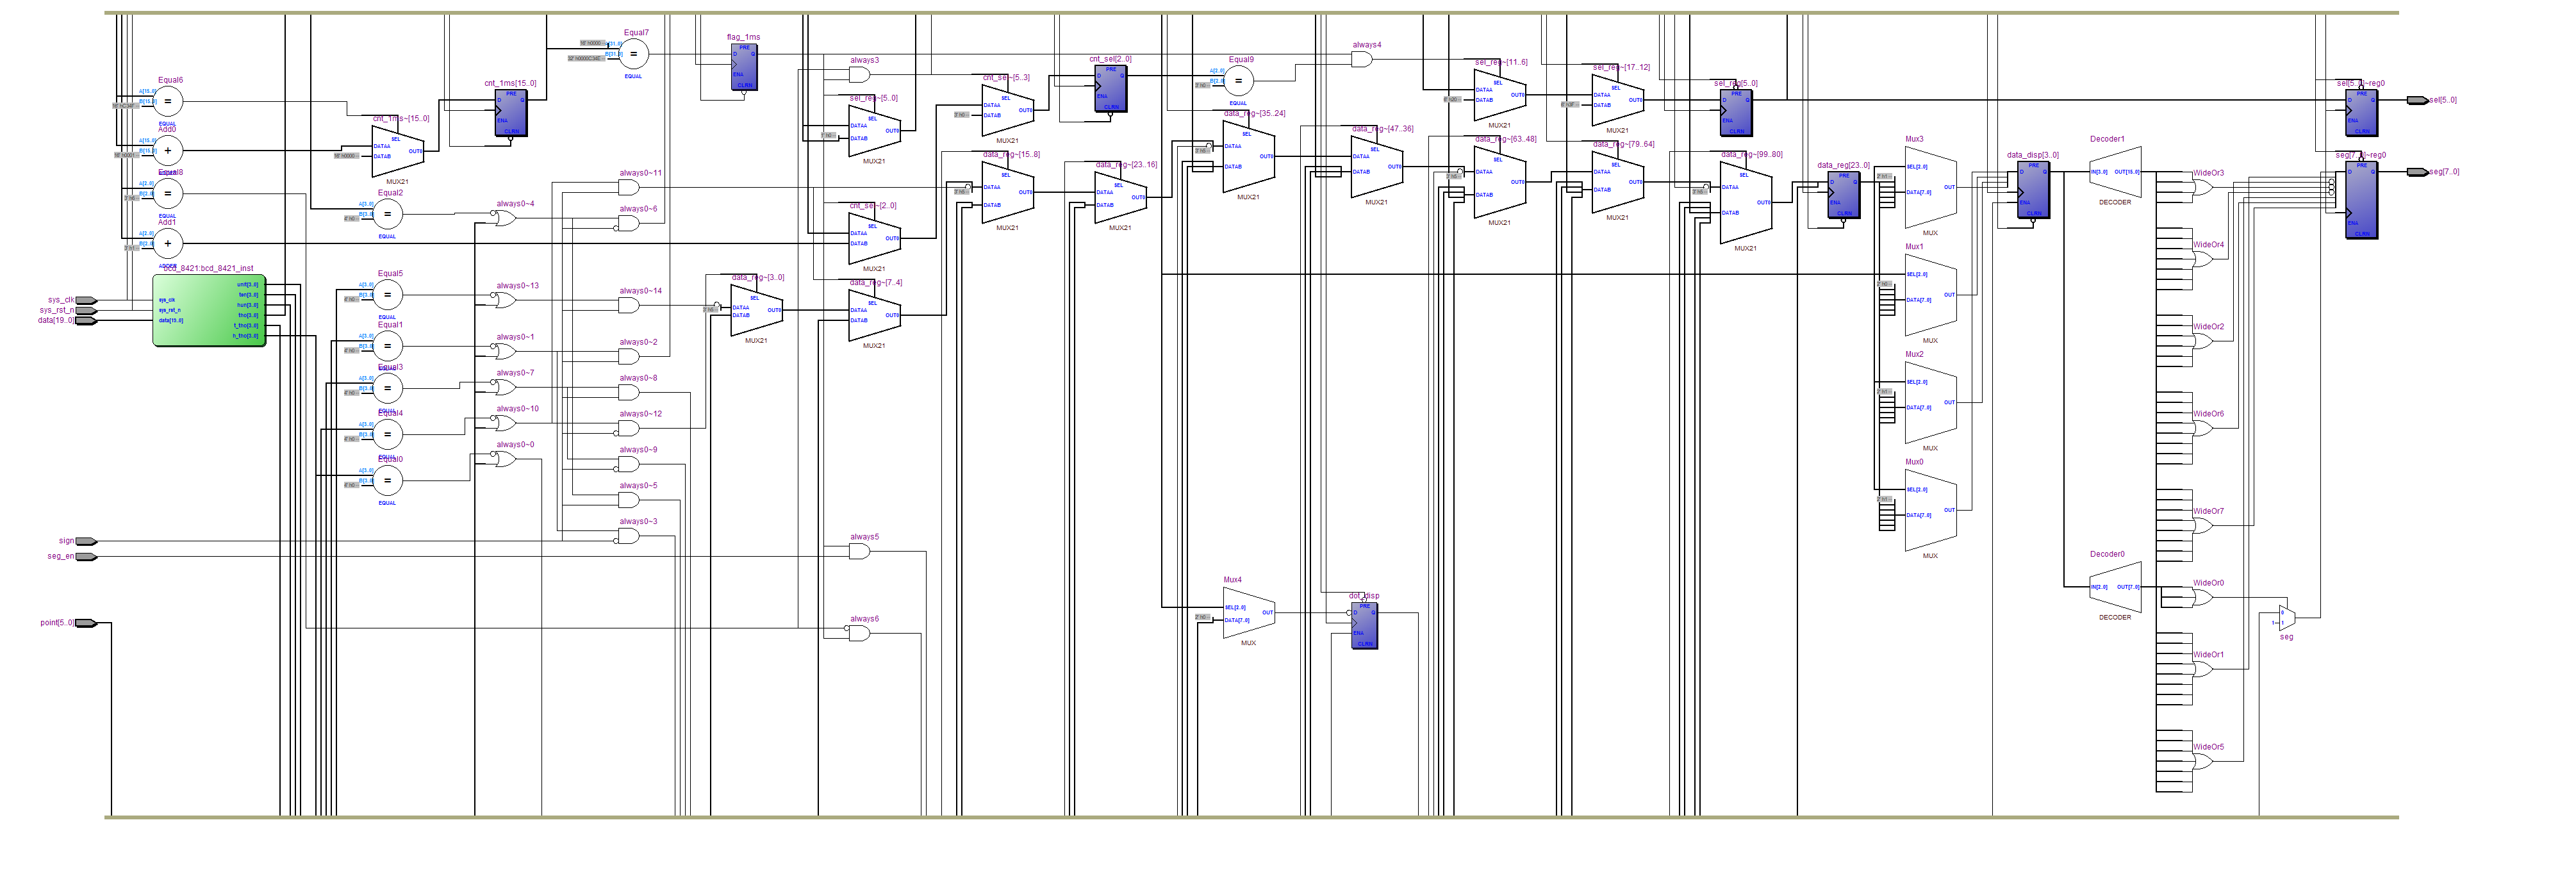
Task: Click the Mux3 multiplexer
Action: 1930,188
